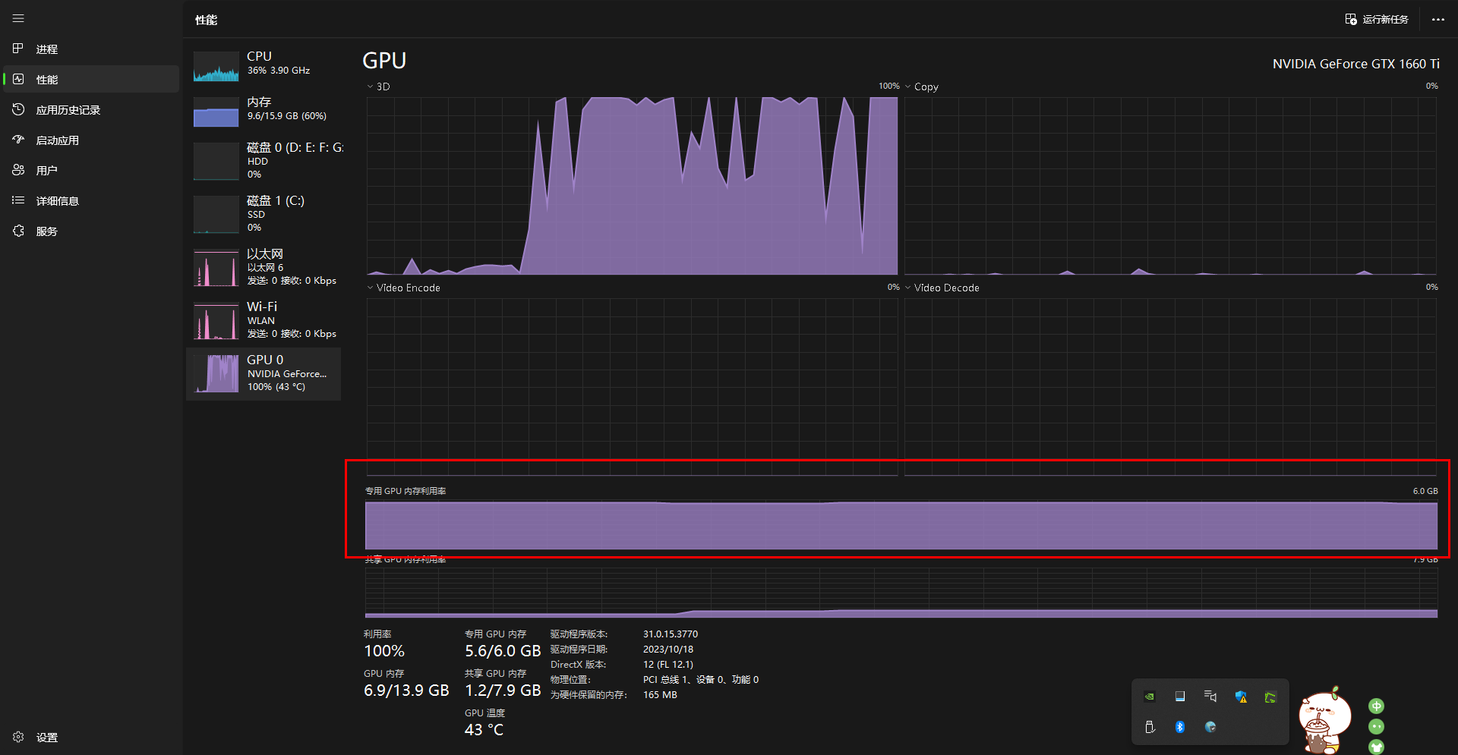Click DirectX version 12 (FL 12.1)
The width and height of the screenshot is (1458, 755).
[x=668, y=665]
